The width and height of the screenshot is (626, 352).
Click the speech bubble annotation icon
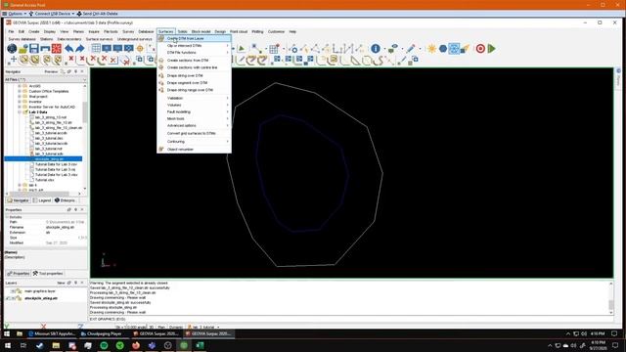[x=393, y=49]
